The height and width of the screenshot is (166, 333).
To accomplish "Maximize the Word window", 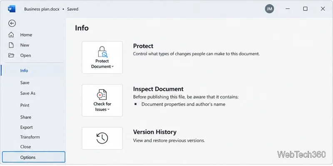I will pos(305,9).
